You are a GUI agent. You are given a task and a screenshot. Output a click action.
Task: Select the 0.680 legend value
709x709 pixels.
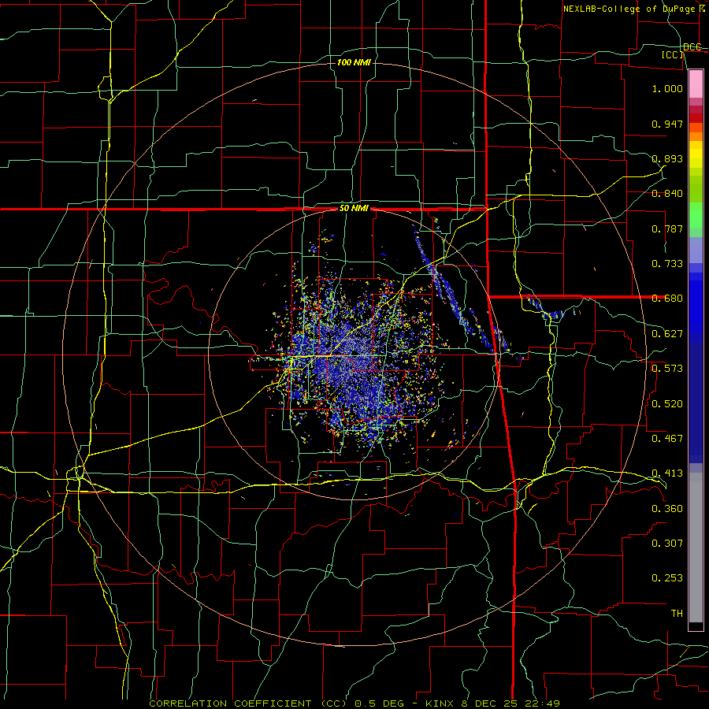[667, 299]
